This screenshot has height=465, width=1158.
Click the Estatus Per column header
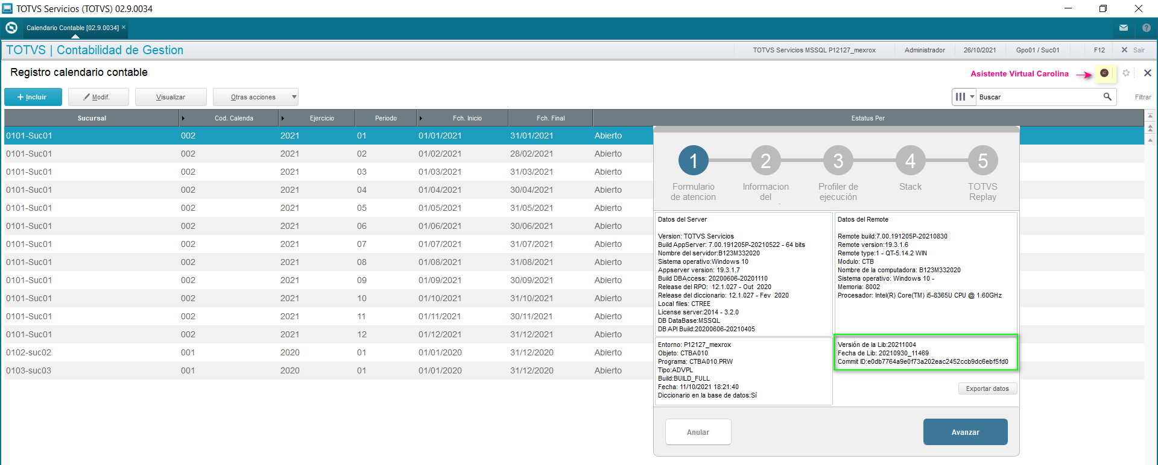(868, 118)
